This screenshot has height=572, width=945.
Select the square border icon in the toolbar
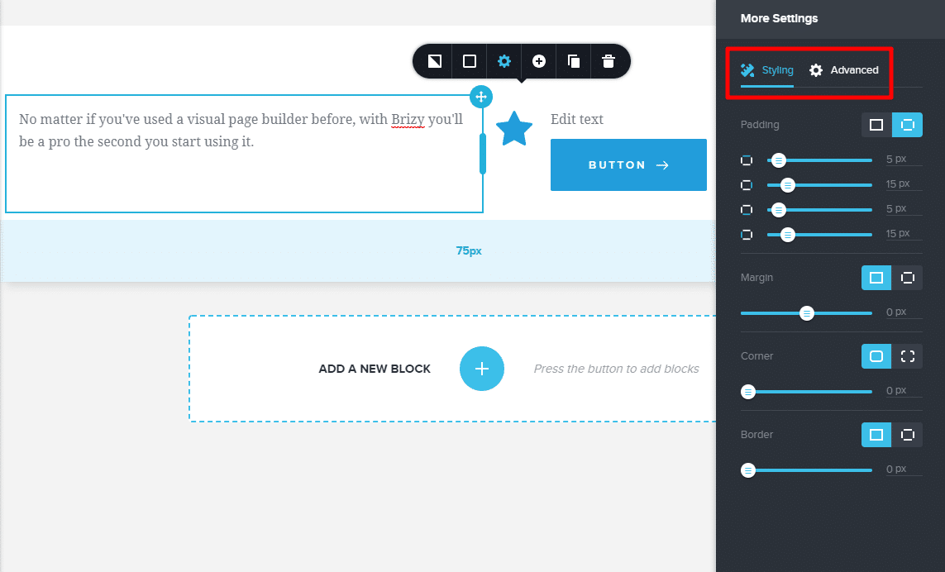470,61
